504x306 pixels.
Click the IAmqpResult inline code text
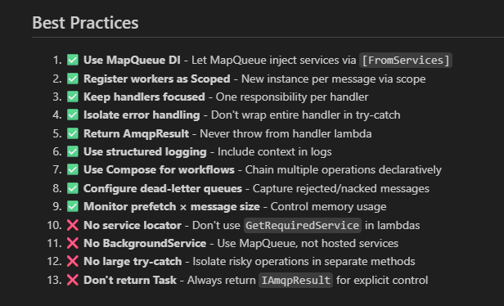tap(295, 280)
